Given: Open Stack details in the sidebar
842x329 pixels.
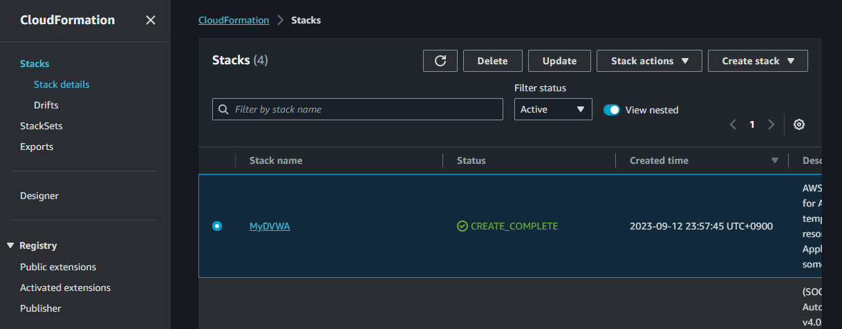Looking at the screenshot, I should [62, 84].
